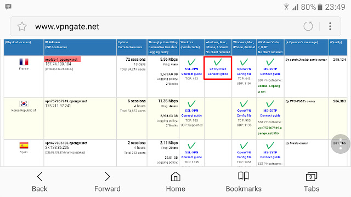Tap the notification icon in status bar
The image size is (351, 197).
(8, 7)
